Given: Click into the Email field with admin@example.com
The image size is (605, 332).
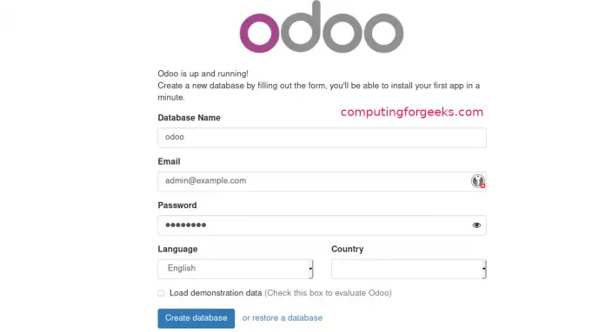Looking at the screenshot, I should point(322,181).
